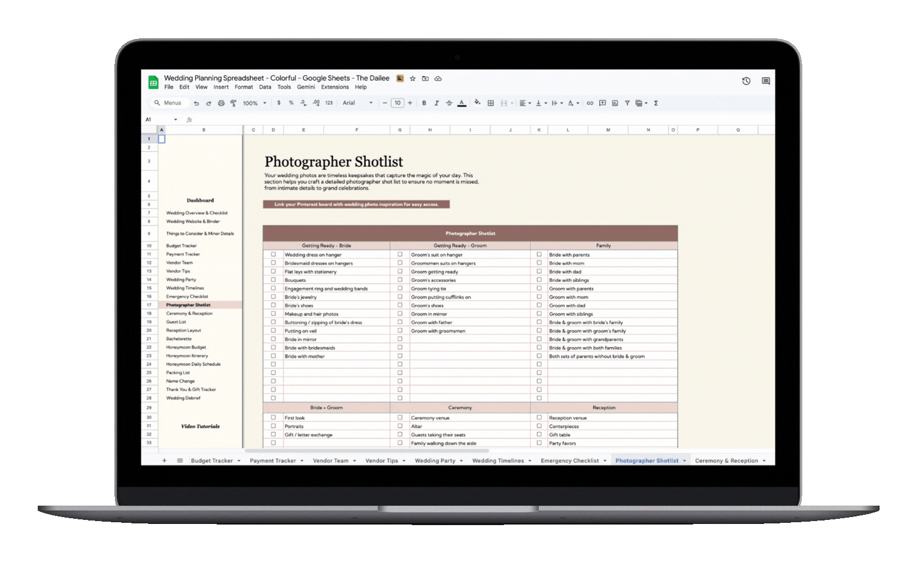Open the Extensions menu

click(x=335, y=88)
